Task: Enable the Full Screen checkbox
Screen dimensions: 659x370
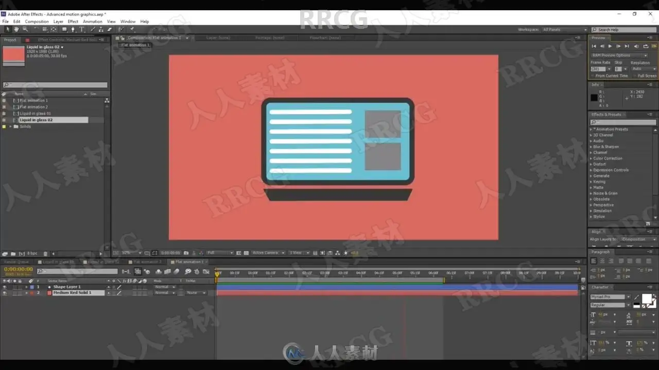Action: [635, 76]
